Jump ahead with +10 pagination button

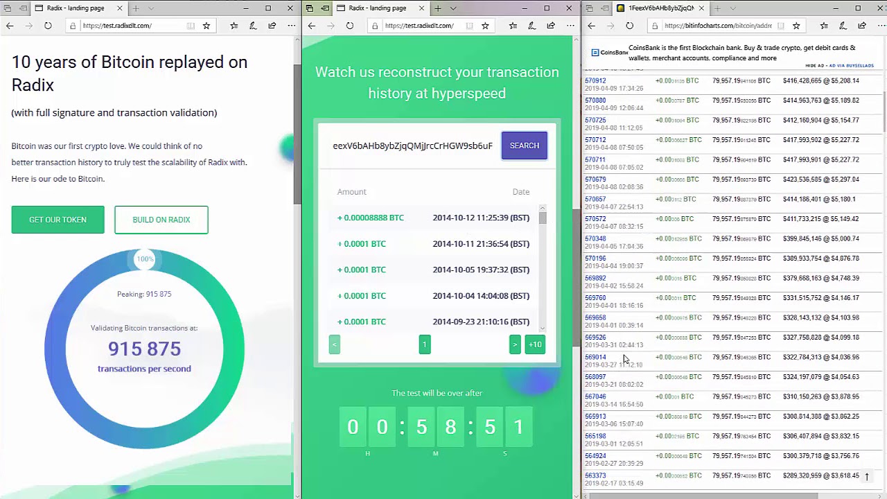[535, 344]
